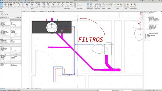Switch to the Add-Ins ribbon tab
Viewport: 162px width, 91px height.
[x=55, y=2]
